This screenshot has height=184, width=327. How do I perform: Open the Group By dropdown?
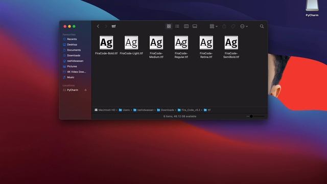214,26
